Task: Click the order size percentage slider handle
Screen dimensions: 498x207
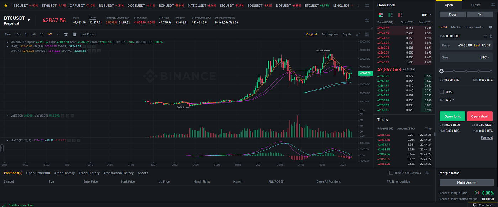Action: (x=441, y=71)
